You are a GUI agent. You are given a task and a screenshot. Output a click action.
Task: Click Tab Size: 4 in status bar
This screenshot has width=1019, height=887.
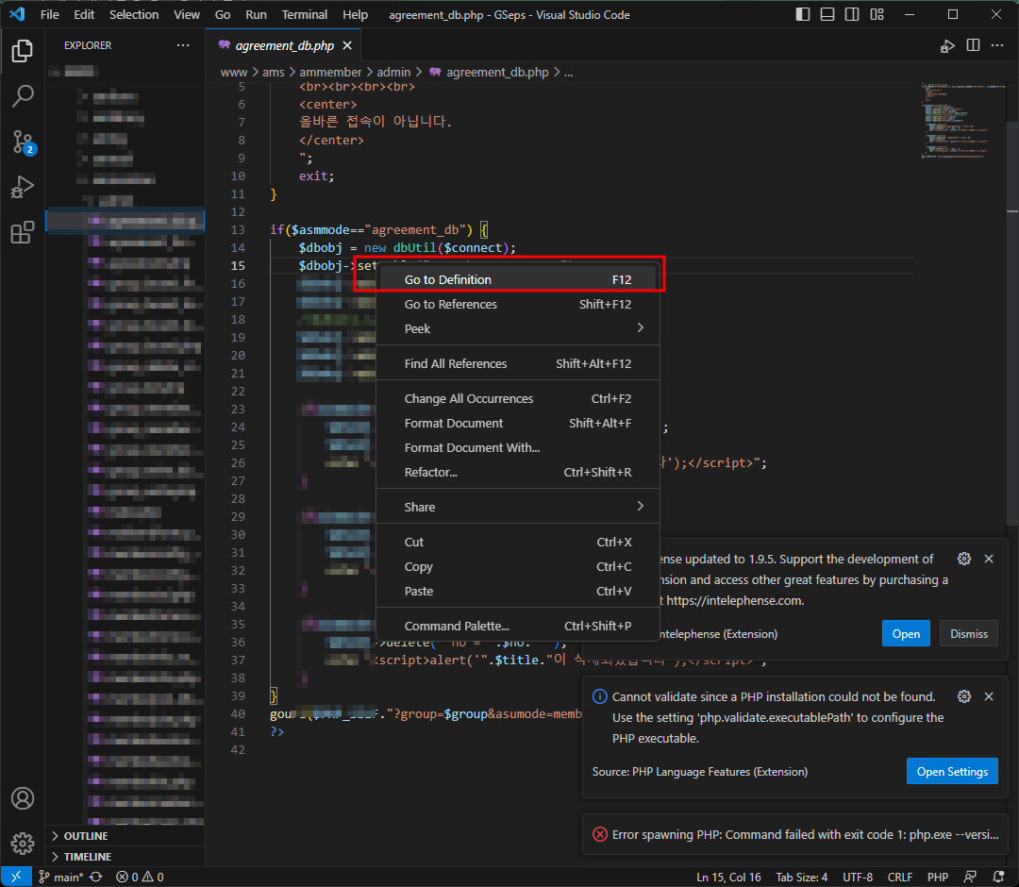coord(802,878)
